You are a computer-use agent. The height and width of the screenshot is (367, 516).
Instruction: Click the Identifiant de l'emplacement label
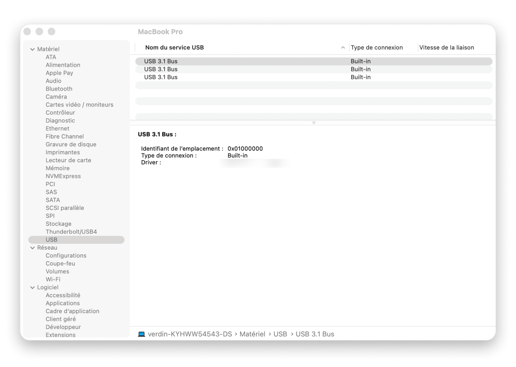(182, 149)
